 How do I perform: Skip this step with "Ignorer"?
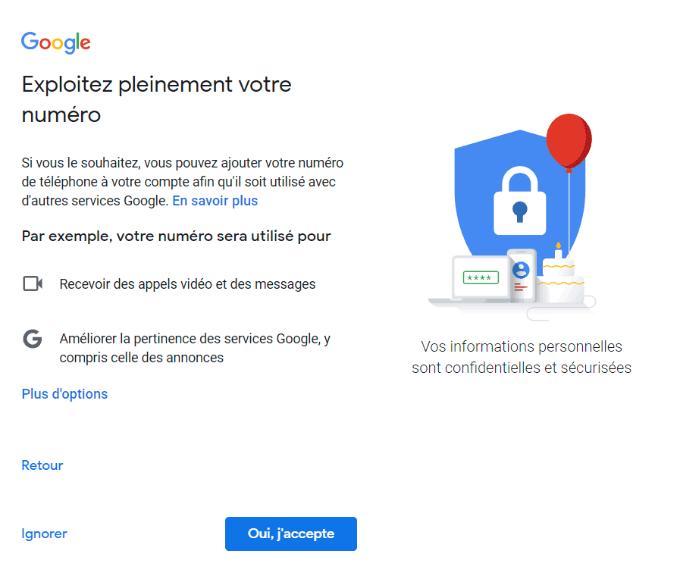(44, 534)
